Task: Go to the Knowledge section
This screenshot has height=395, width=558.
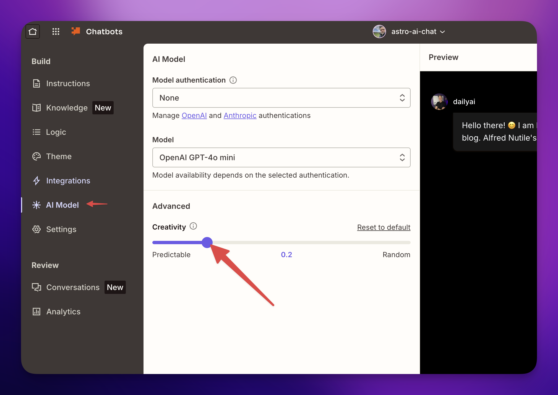Action: tap(67, 108)
